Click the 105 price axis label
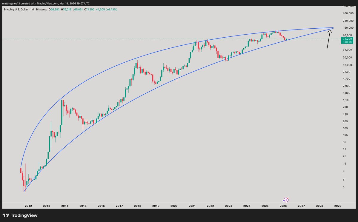Viewport: 358px width, 222px height. 345,135
